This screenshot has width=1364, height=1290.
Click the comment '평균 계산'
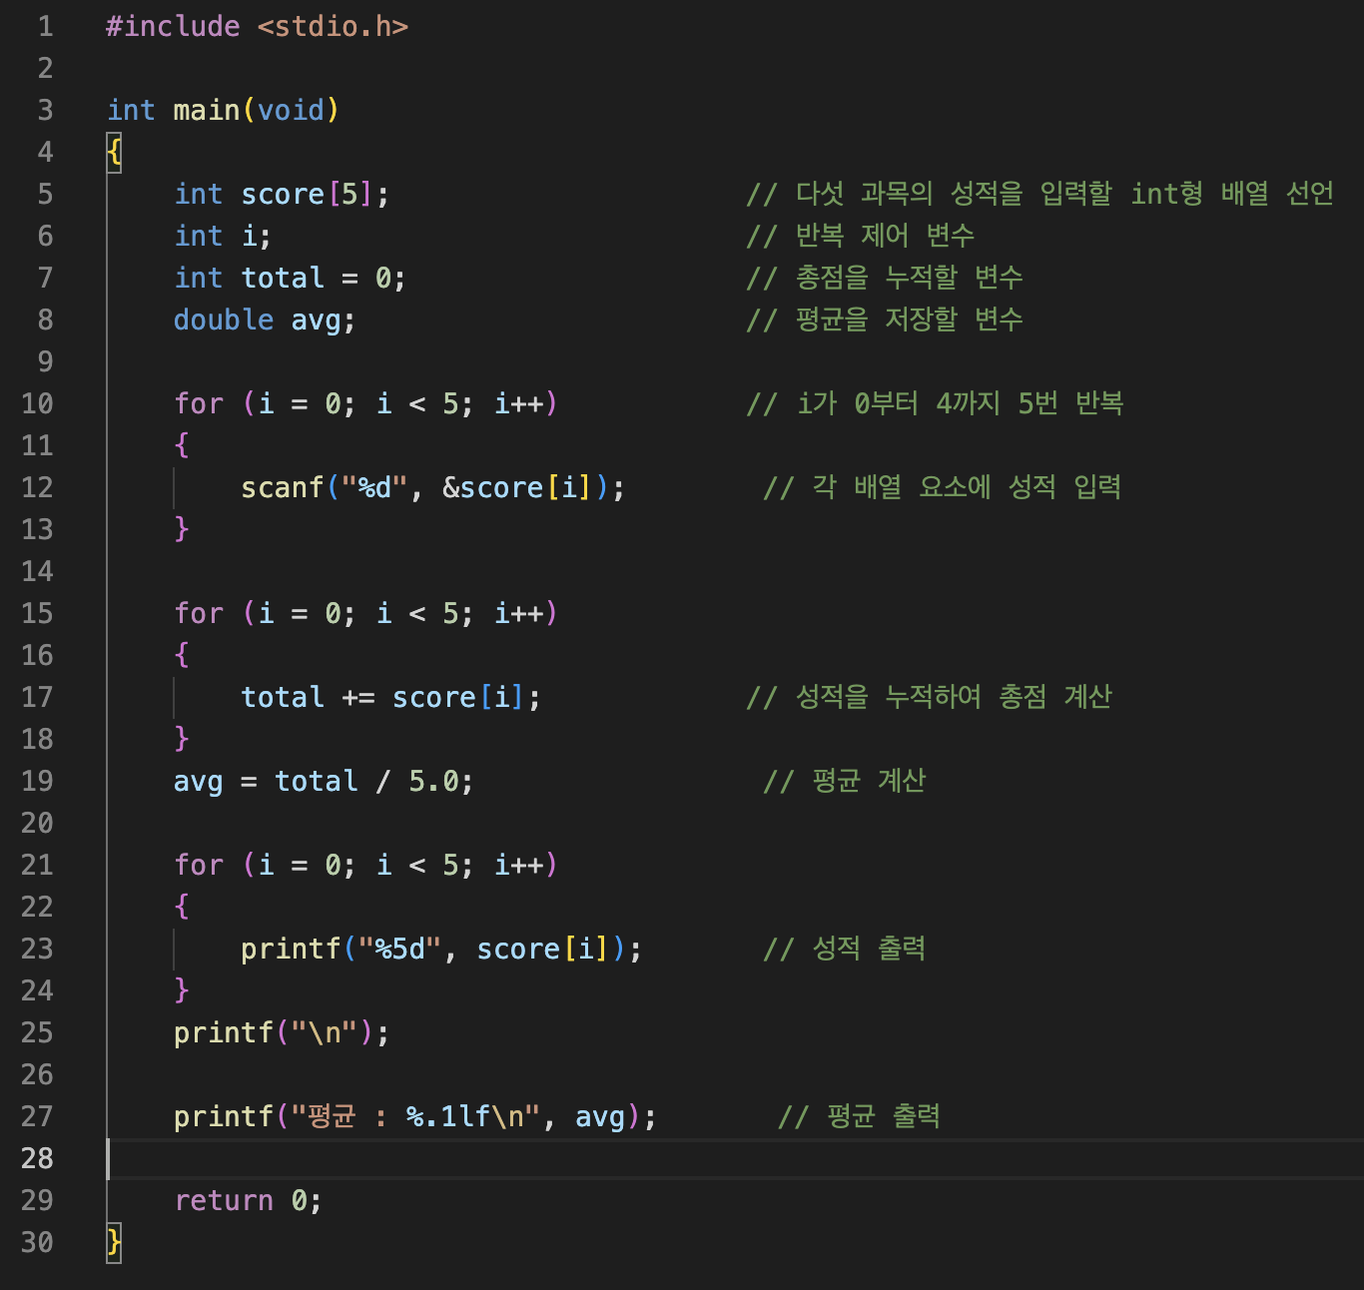point(869,781)
